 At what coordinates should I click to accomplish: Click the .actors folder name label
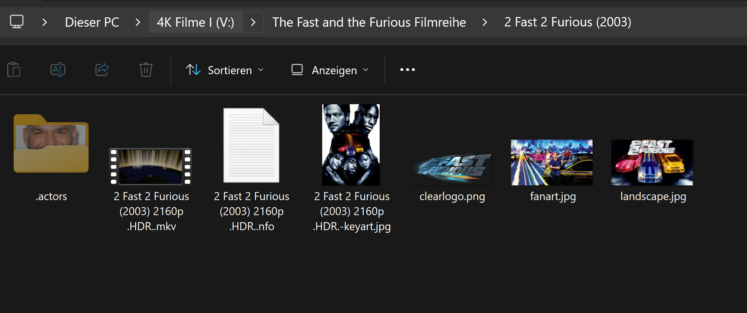click(x=51, y=196)
